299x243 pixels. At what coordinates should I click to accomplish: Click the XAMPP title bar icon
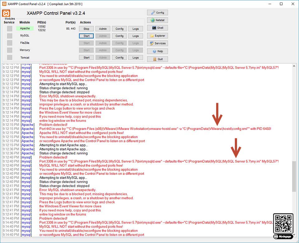(x=4, y=4)
